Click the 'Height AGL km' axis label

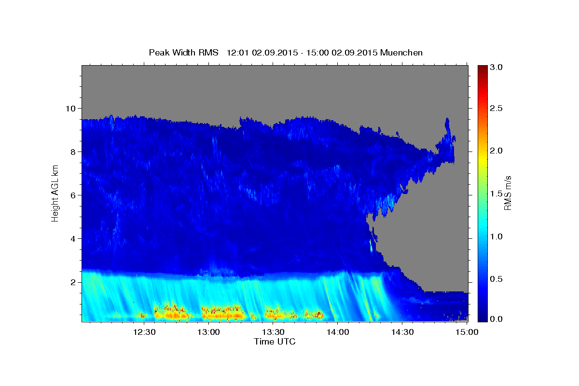55,193
